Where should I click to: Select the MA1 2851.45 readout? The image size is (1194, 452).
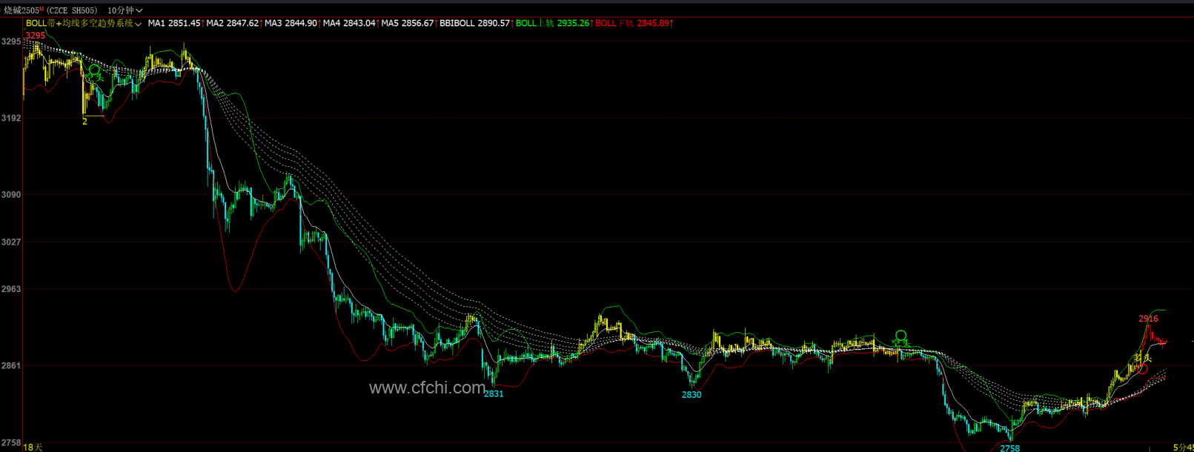pos(173,24)
